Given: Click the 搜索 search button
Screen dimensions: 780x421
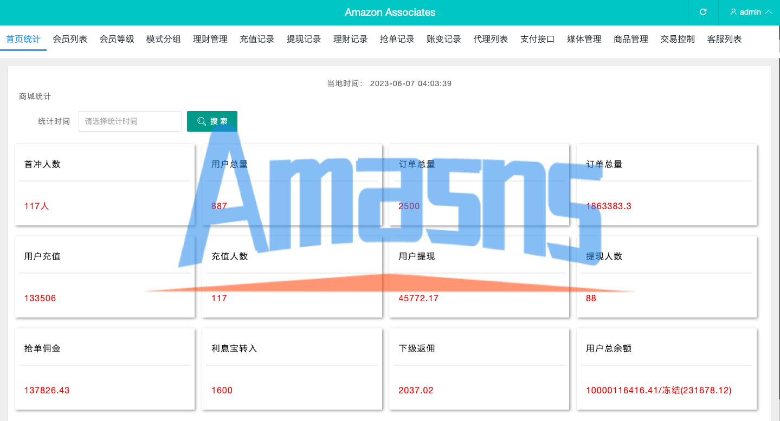Looking at the screenshot, I should (x=212, y=121).
